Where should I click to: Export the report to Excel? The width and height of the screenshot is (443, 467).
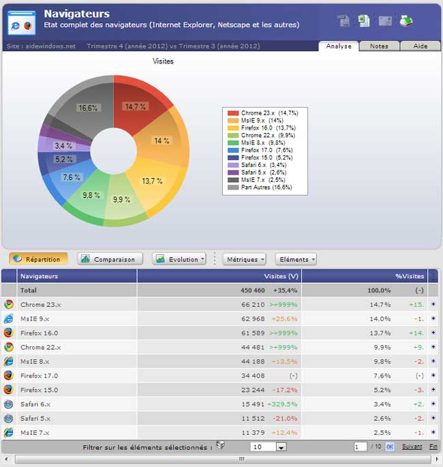pyautogui.click(x=365, y=20)
